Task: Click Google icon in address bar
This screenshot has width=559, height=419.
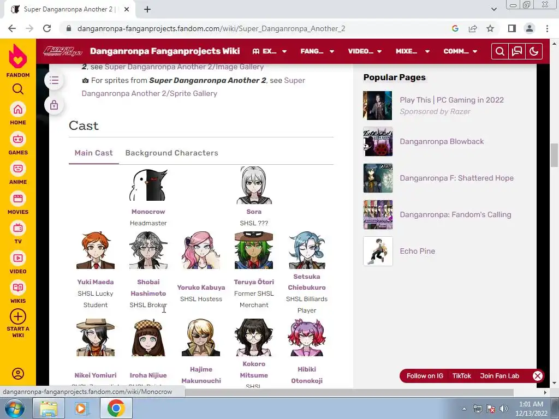Action: coord(455,28)
